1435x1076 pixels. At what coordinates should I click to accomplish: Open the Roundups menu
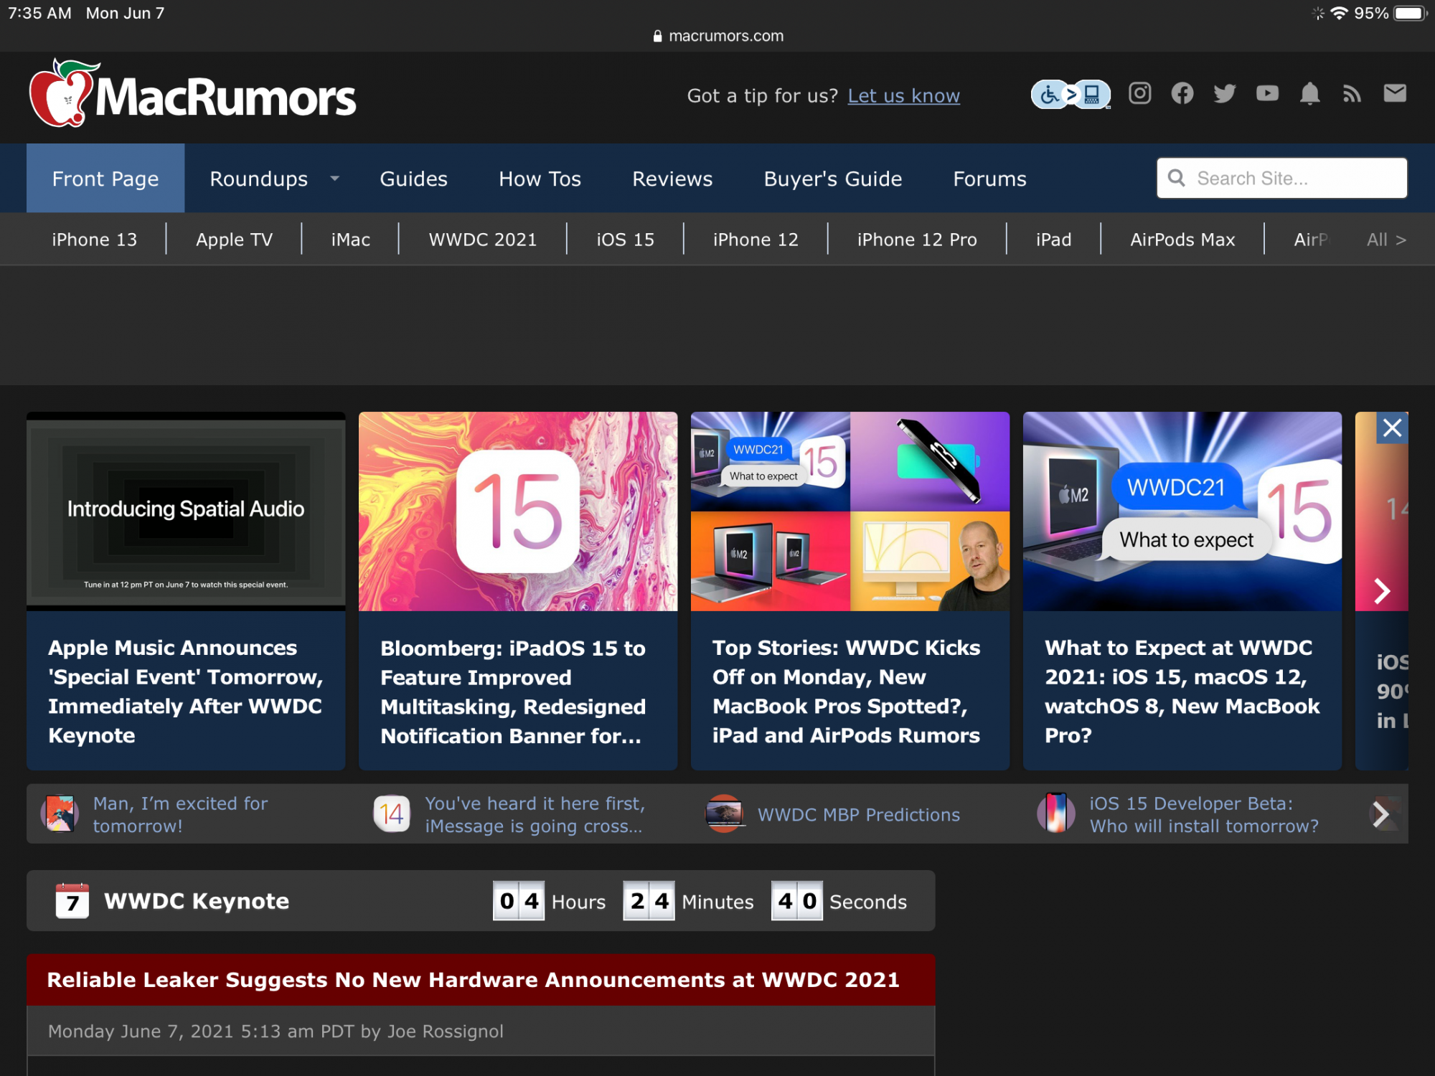tap(258, 178)
